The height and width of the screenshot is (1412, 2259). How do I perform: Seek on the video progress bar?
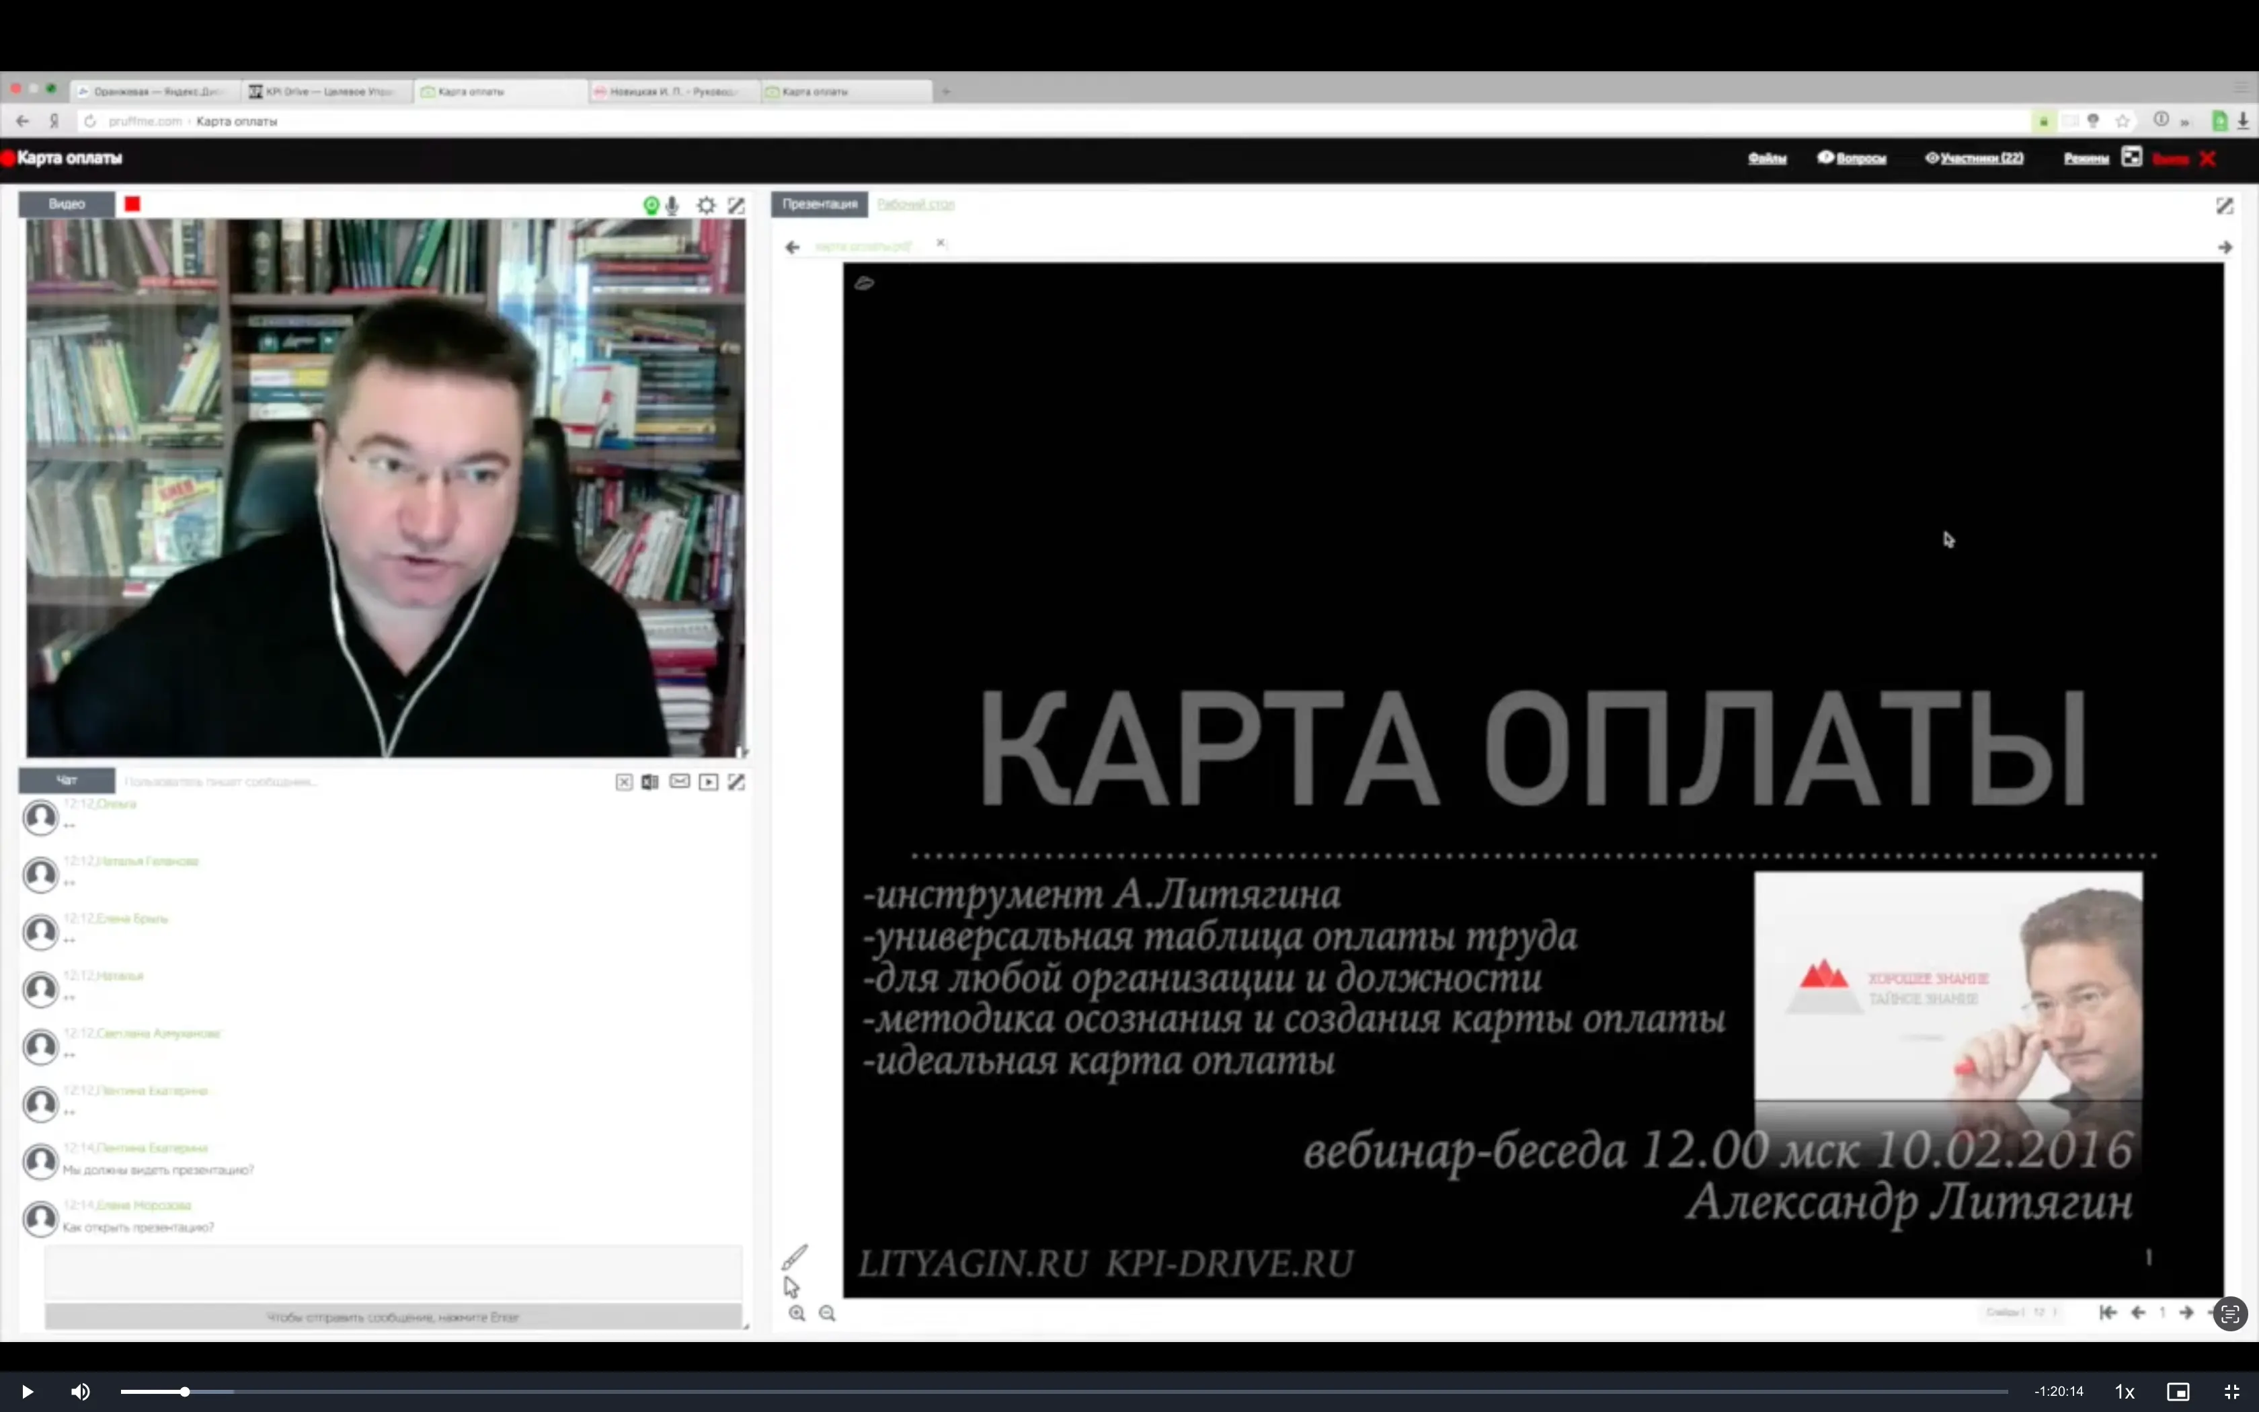[1063, 1391]
